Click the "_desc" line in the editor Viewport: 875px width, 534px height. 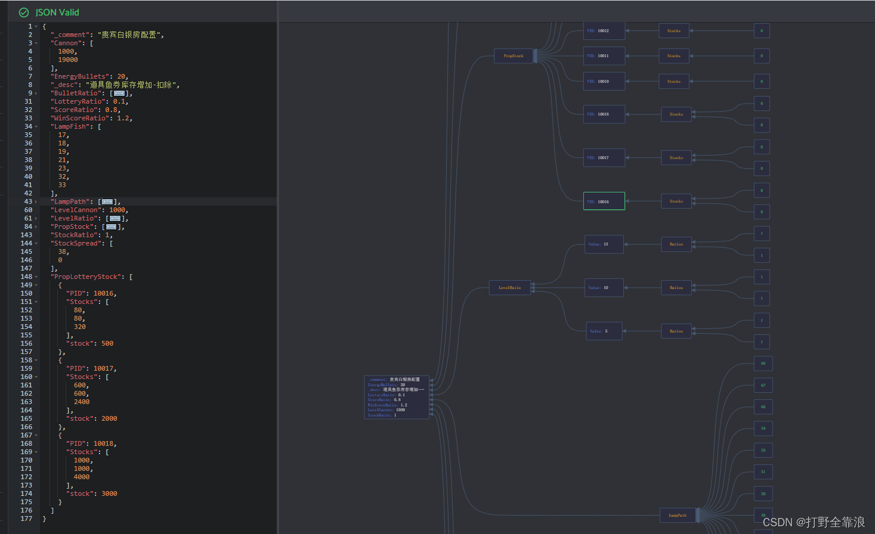tap(115, 85)
